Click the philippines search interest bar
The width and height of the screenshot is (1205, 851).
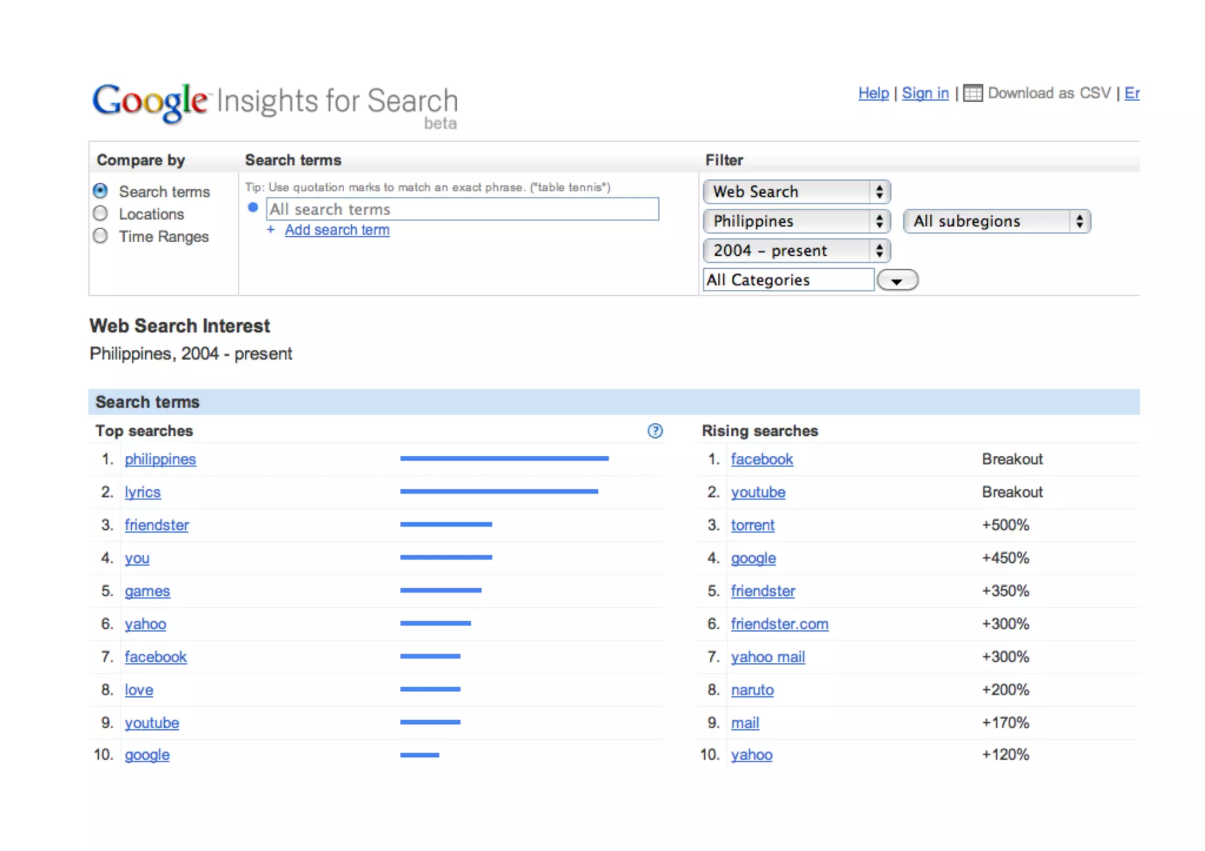(504, 458)
